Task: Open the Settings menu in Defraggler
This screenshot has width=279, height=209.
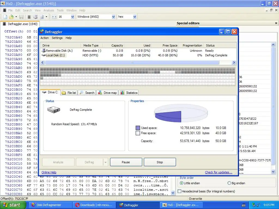Action: [x=57, y=38]
